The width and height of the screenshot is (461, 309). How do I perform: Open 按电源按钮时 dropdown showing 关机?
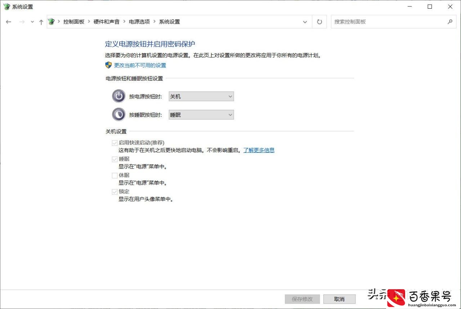[x=201, y=97]
